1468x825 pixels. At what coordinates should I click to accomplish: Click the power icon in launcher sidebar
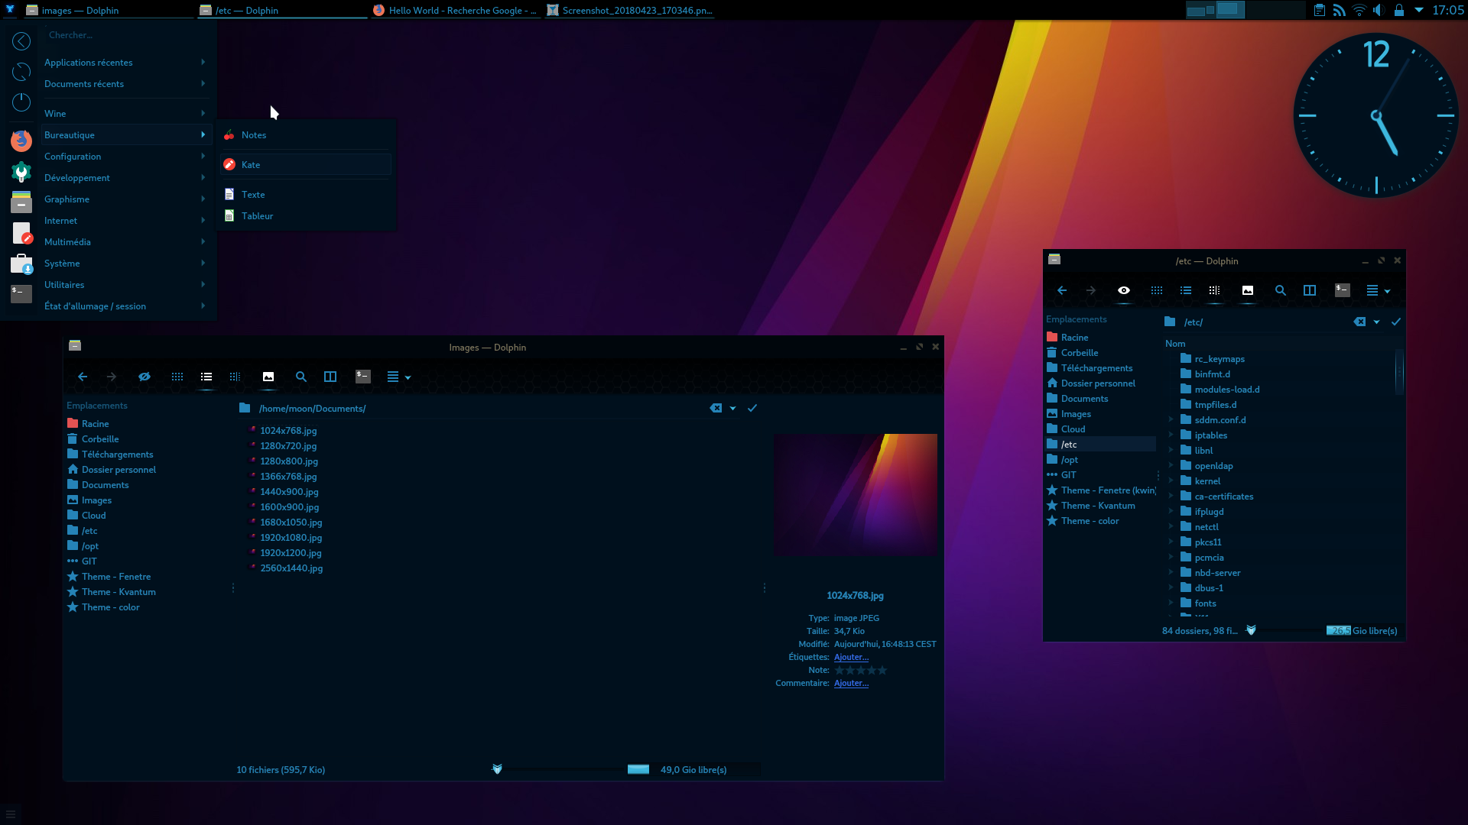(21, 102)
